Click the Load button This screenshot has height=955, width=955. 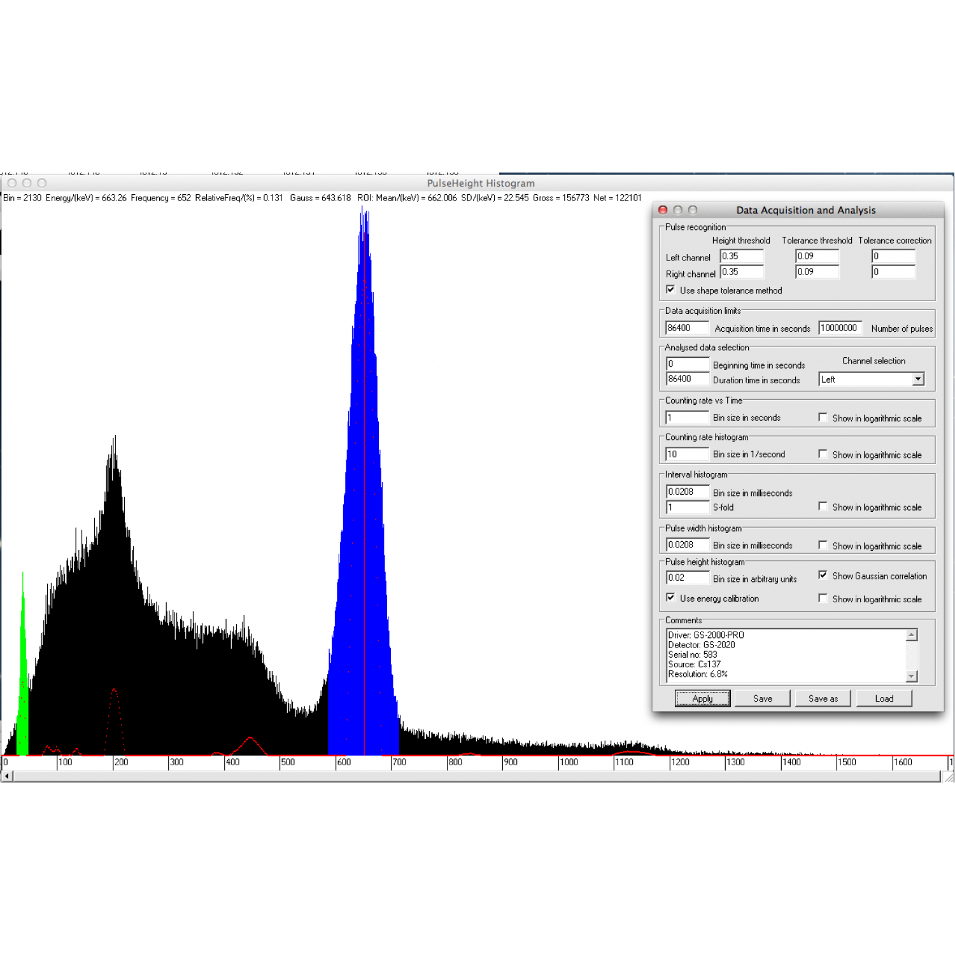click(884, 698)
